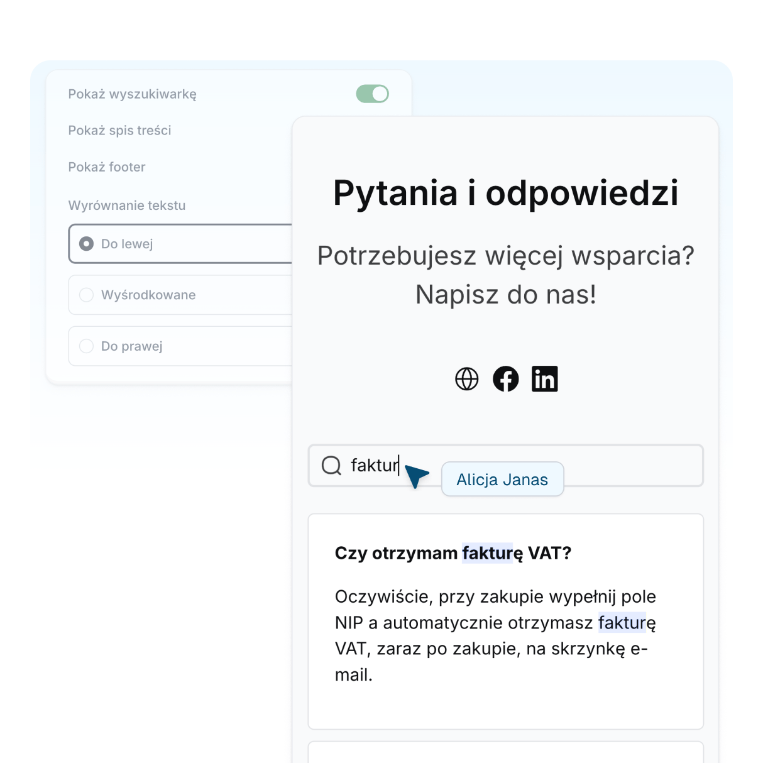Click the Alicja Janas label
763x763 pixels.
[502, 480]
